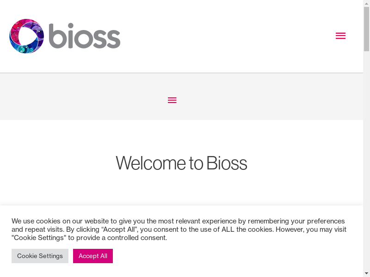Click the word "Bioss" in the page title
Image resolution: width=370 pixels, height=277 pixels.
[x=227, y=163]
